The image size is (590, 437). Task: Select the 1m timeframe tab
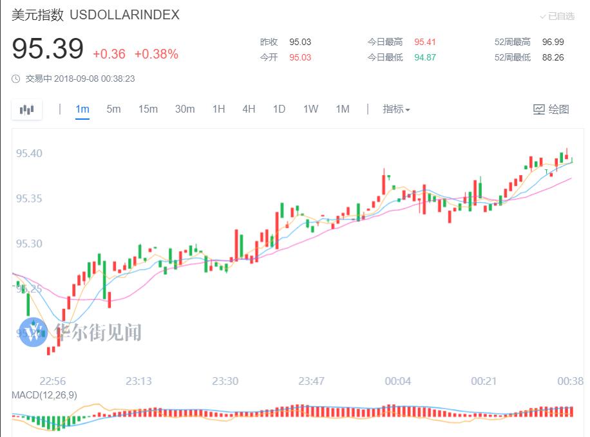[x=82, y=109]
